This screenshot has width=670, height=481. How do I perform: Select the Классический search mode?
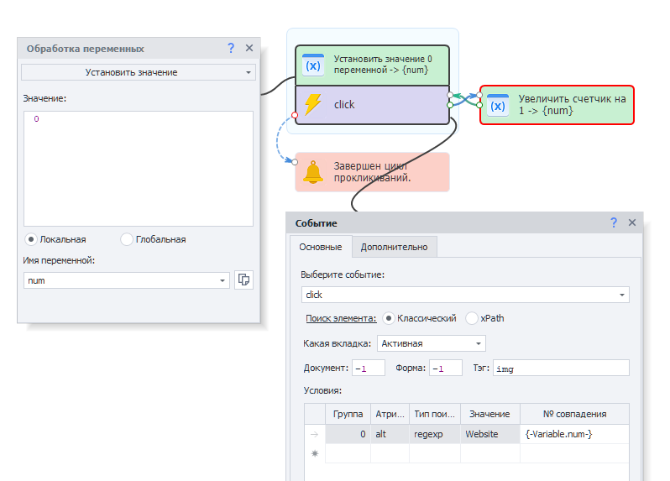pyautogui.click(x=388, y=318)
